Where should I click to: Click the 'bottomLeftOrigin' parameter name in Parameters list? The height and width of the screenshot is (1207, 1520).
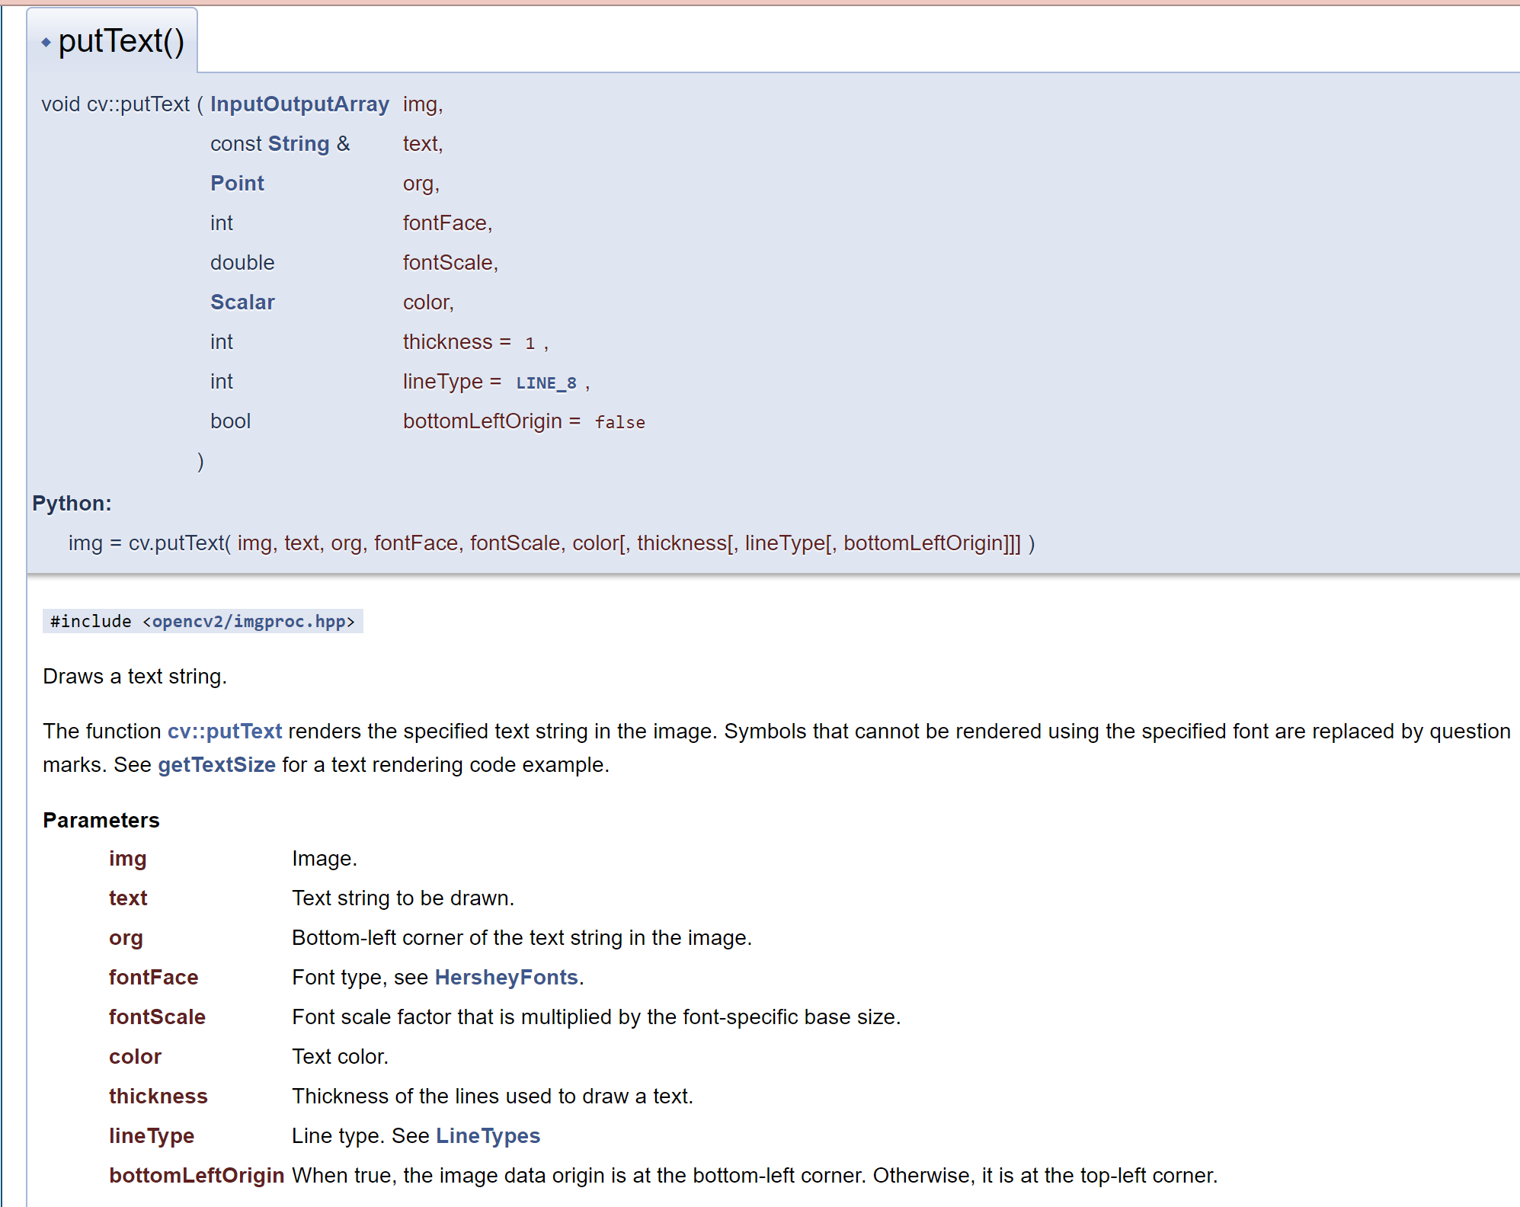point(197,1176)
